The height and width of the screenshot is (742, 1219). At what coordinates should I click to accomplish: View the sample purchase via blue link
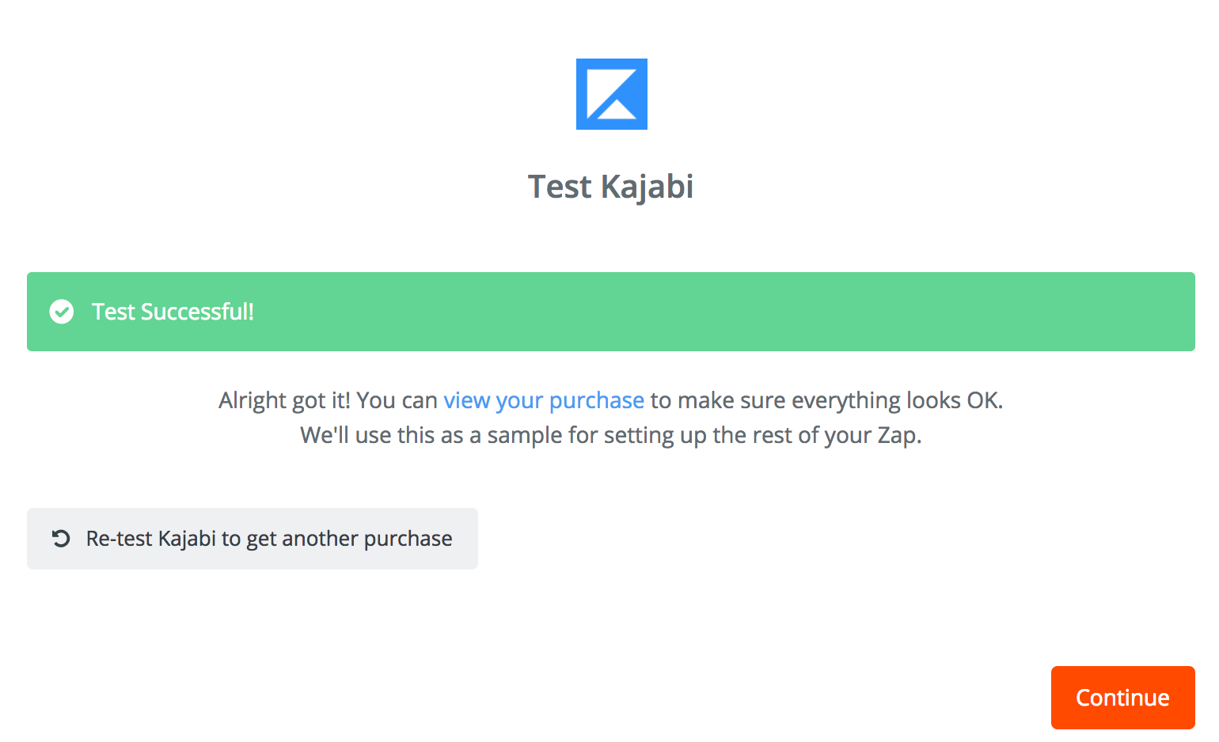coord(544,400)
